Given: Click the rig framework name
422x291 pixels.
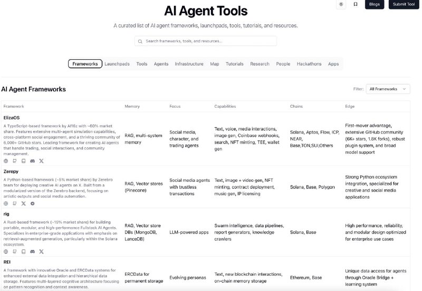Looking at the screenshot, I should [x=6, y=214].
